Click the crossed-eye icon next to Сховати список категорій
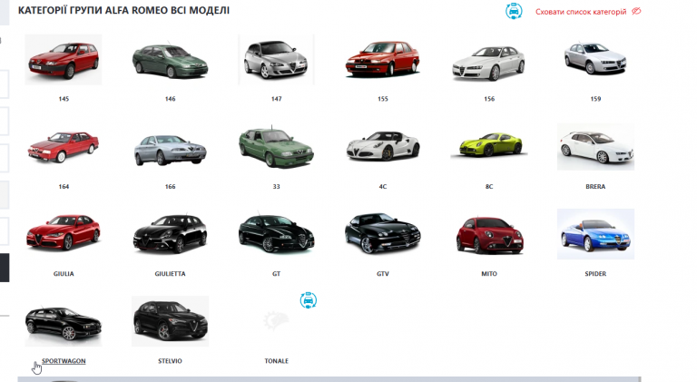Viewport: 697px width, 382px height. pyautogui.click(x=636, y=11)
